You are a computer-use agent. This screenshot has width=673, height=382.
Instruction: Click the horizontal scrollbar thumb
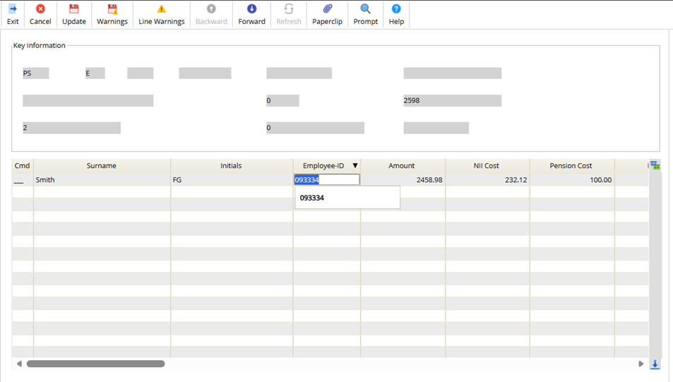click(x=96, y=364)
